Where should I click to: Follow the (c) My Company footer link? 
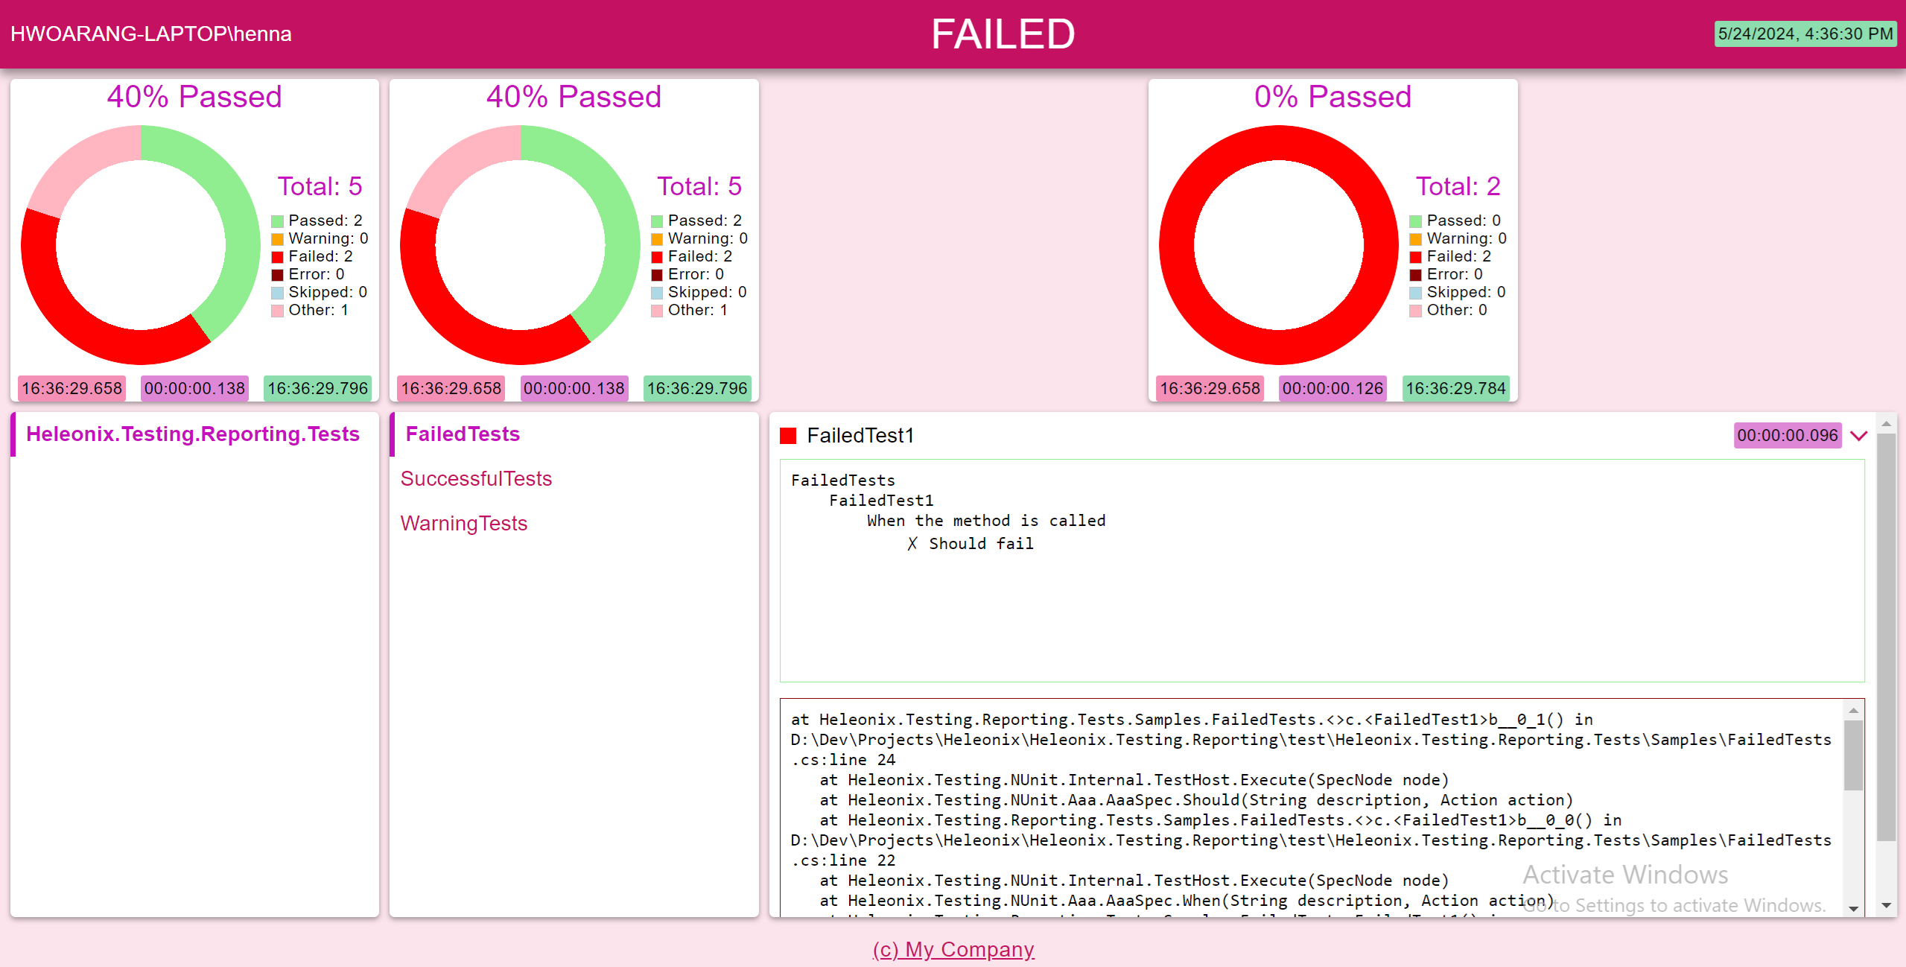pyautogui.click(x=953, y=949)
